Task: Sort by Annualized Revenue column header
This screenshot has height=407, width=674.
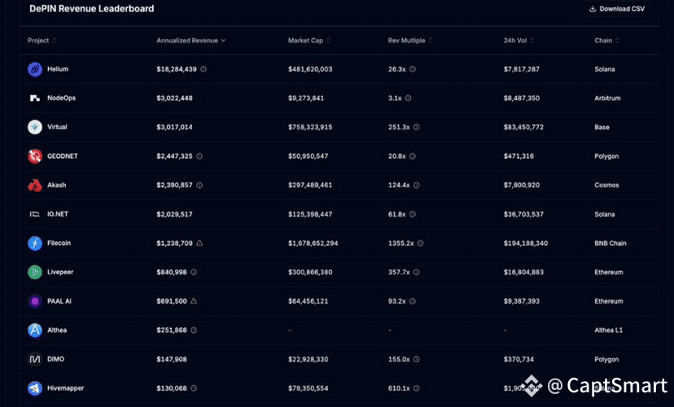Action: (190, 41)
